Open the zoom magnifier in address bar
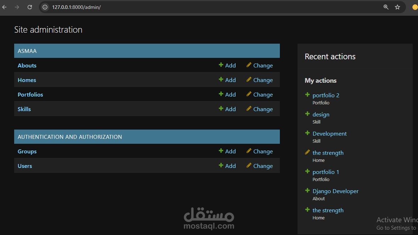Viewport: 418px width, 235px height. [386, 7]
